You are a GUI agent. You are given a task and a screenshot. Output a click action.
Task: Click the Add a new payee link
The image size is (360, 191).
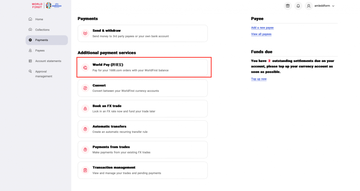click(x=262, y=28)
